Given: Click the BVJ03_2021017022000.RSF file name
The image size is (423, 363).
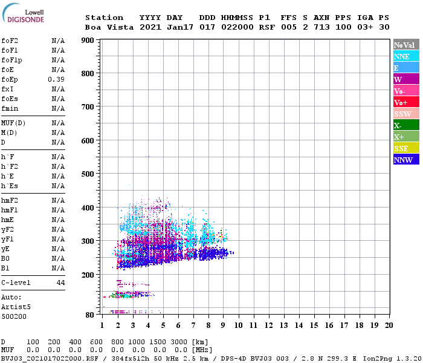Looking at the screenshot, I should [50, 358].
